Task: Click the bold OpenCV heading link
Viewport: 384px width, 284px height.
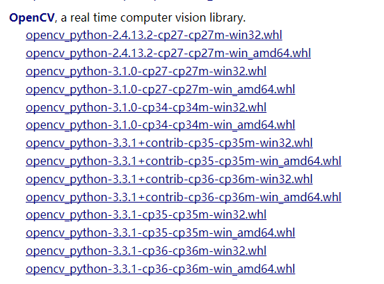Action: (x=32, y=18)
